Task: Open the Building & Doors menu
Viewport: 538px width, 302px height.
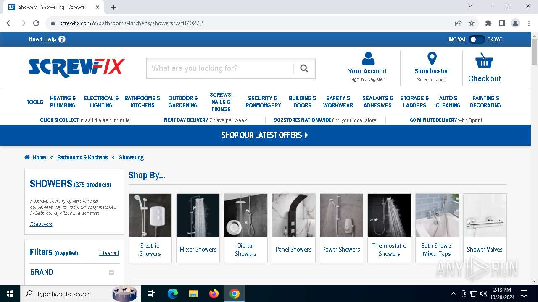Action: pyautogui.click(x=303, y=102)
